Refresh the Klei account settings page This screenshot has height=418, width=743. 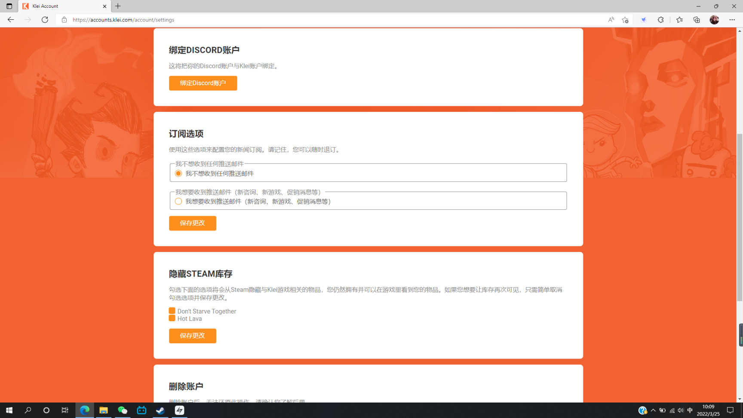[x=45, y=20]
